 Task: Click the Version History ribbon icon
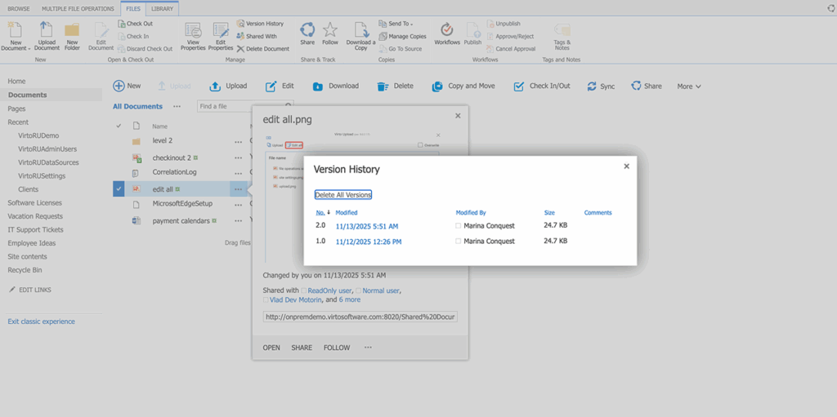coord(240,24)
